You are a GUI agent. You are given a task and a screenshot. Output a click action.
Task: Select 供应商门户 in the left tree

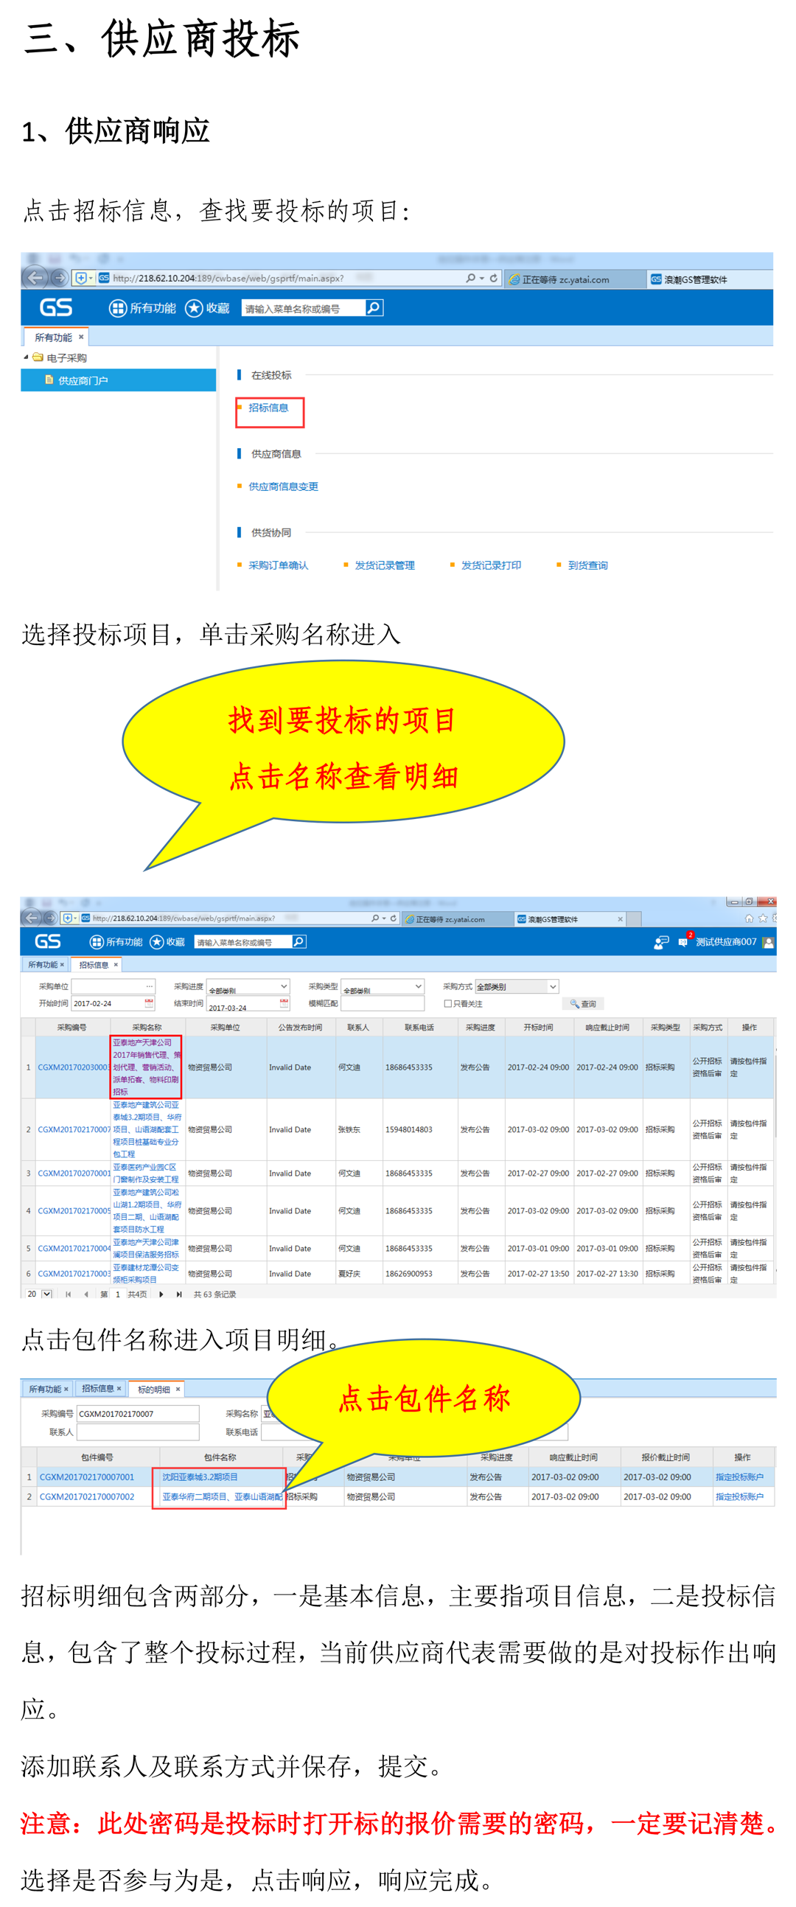tap(83, 380)
